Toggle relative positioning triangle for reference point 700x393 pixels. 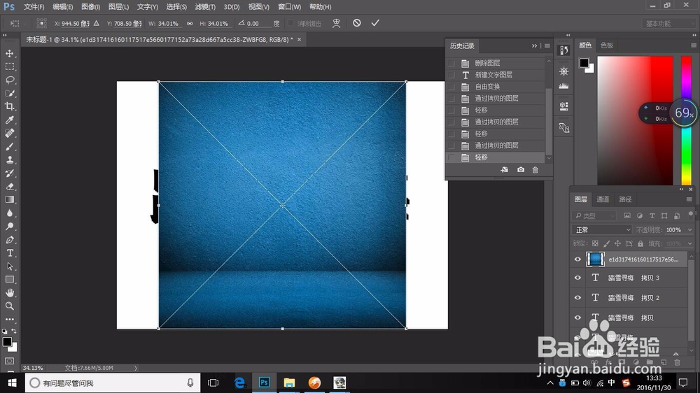(x=97, y=23)
